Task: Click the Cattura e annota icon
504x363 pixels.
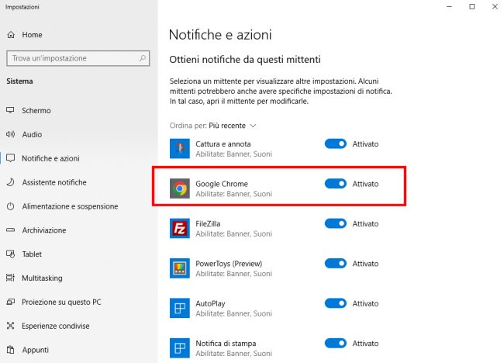Action: pos(180,148)
